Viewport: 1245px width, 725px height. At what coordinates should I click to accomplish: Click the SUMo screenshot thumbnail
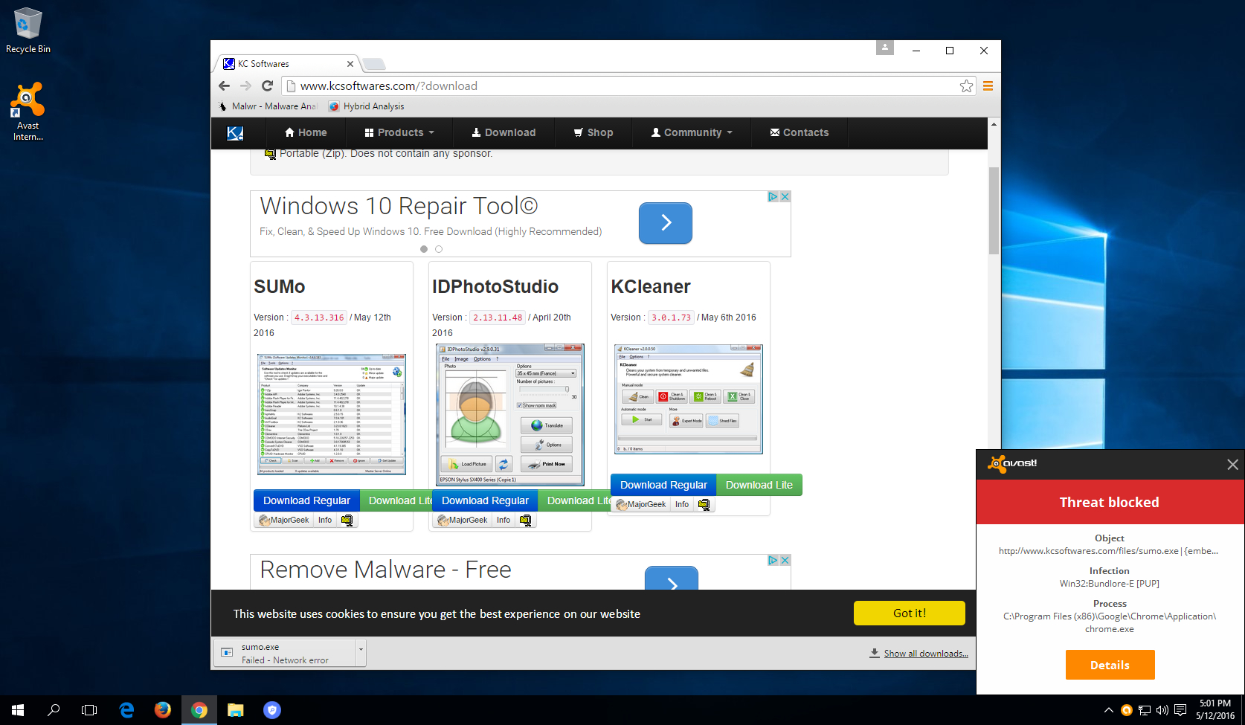[332, 414]
